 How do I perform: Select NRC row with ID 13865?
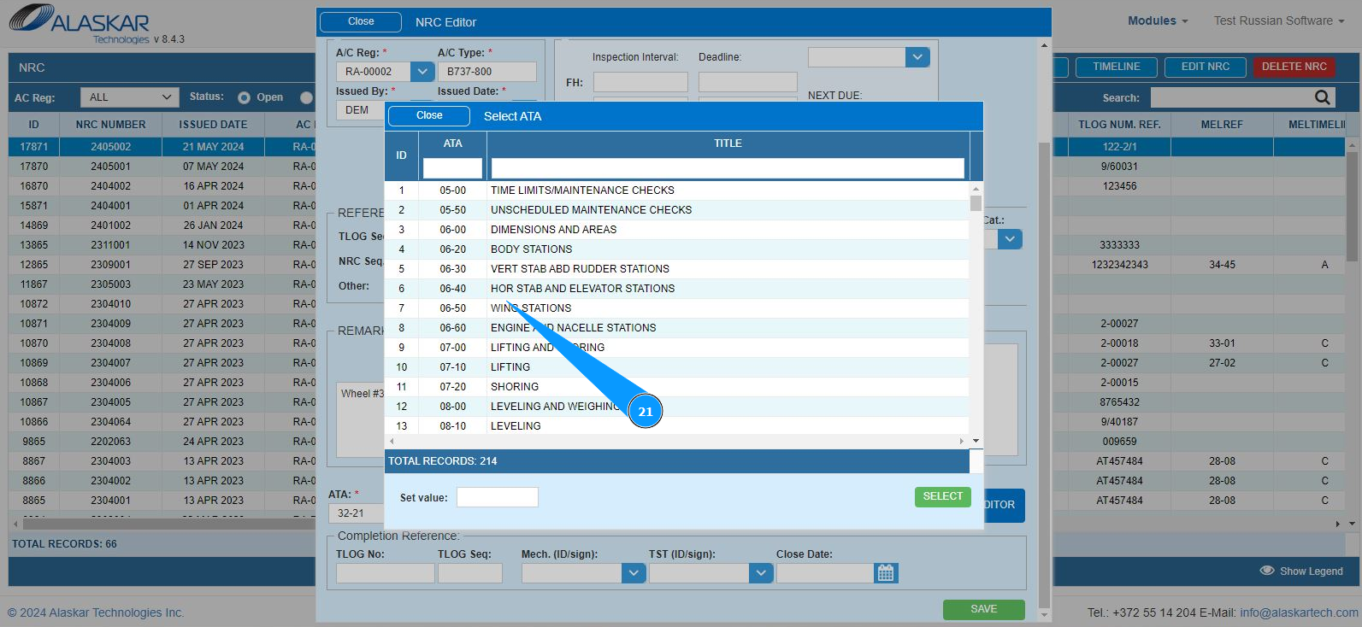pos(162,245)
